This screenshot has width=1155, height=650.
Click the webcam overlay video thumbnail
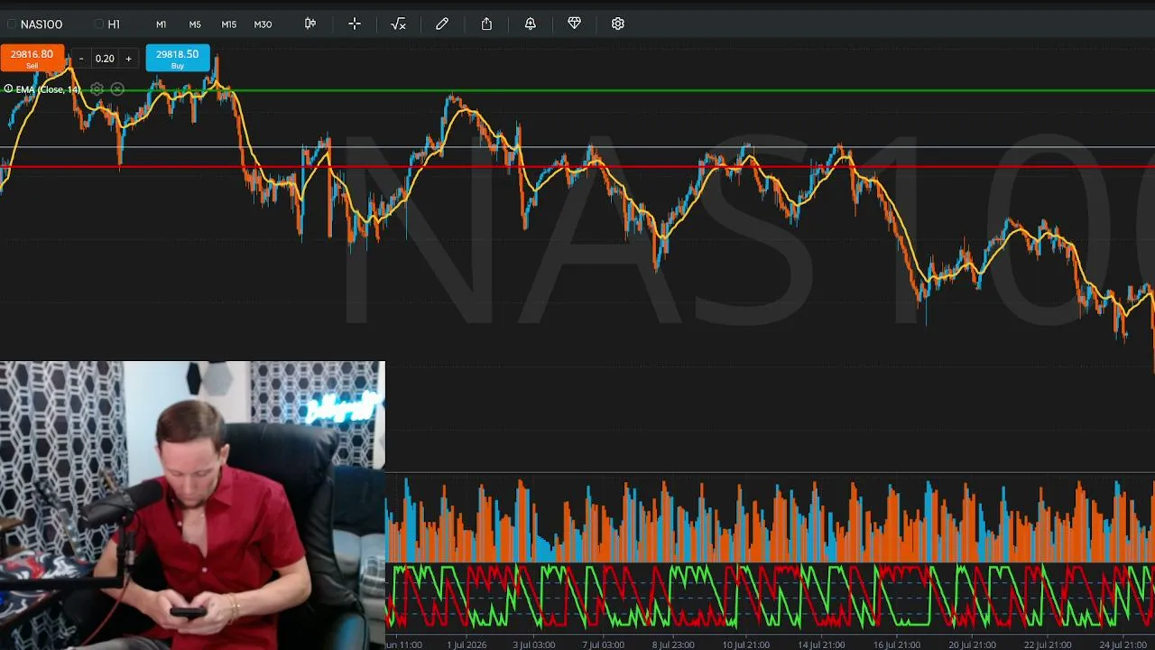click(192, 506)
